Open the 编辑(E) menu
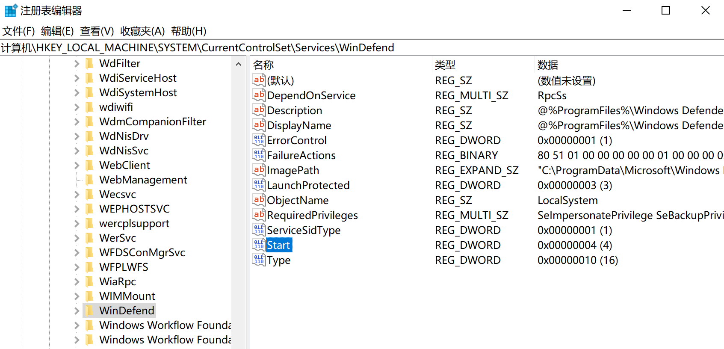This screenshot has height=349, width=724. point(57,31)
